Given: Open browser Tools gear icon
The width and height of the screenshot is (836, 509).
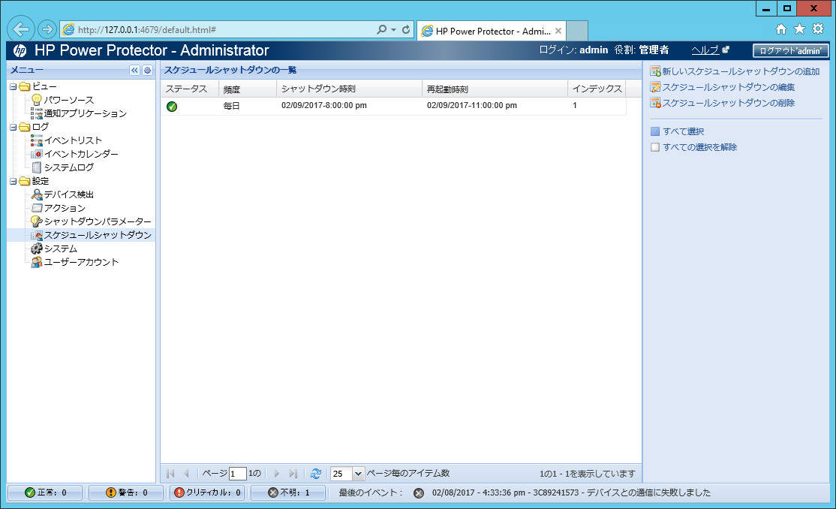Looking at the screenshot, I should pyautogui.click(x=818, y=29).
